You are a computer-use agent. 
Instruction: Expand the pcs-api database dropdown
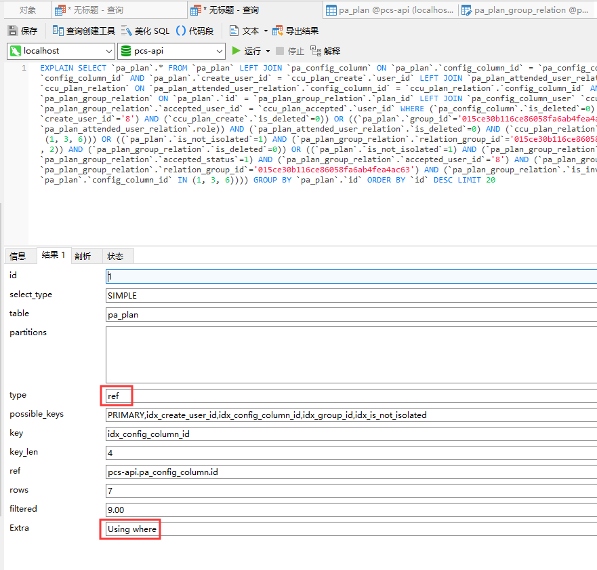pyautogui.click(x=219, y=51)
